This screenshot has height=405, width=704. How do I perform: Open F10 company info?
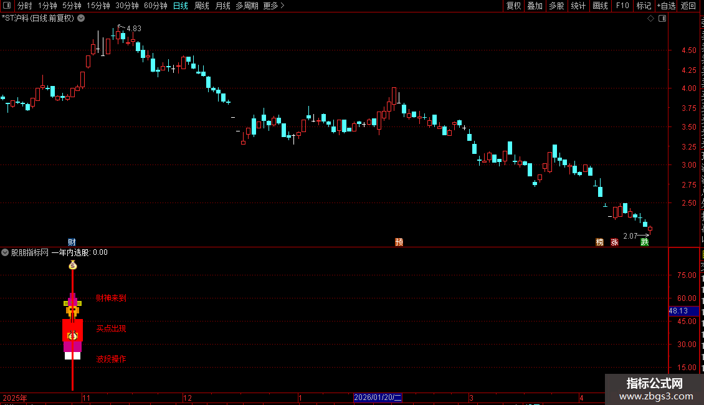[622, 6]
